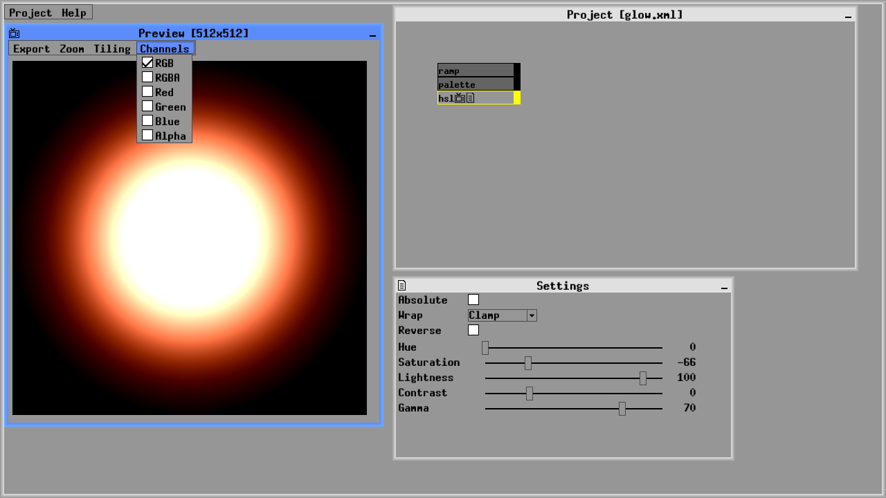Click the document icon on the hsl node
886x498 pixels.
tap(469, 98)
